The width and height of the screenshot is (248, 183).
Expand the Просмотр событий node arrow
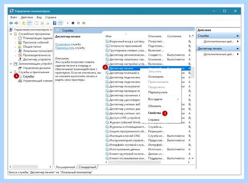point(15,42)
